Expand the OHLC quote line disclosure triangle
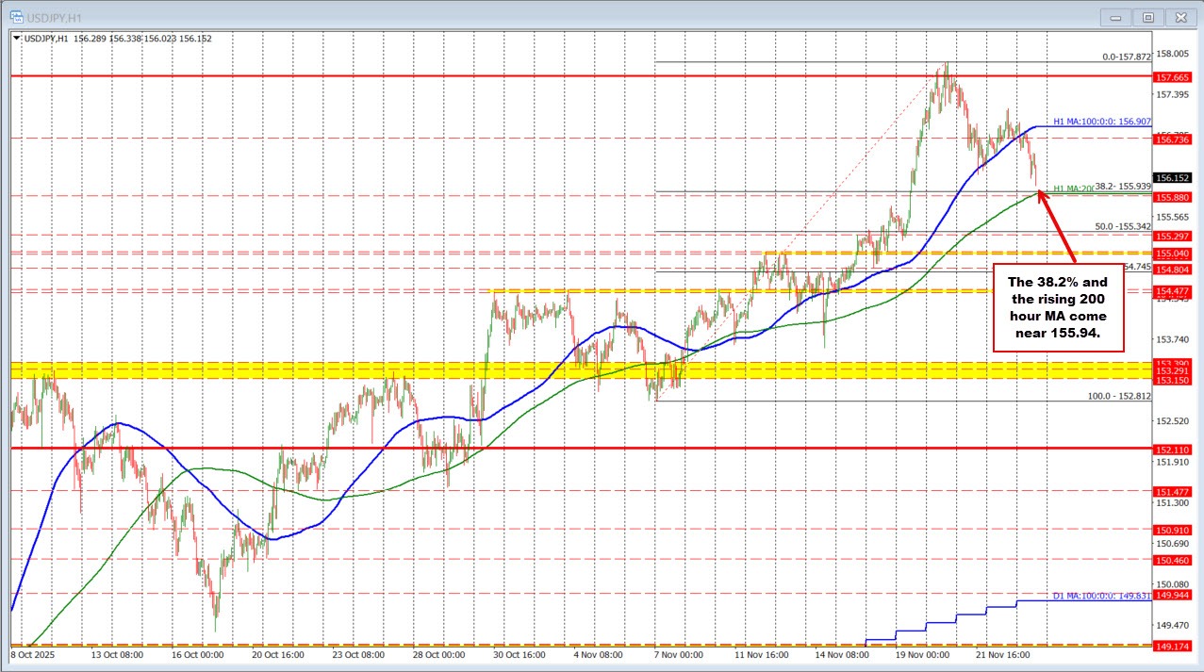The width and height of the screenshot is (1204, 672). 14,40
